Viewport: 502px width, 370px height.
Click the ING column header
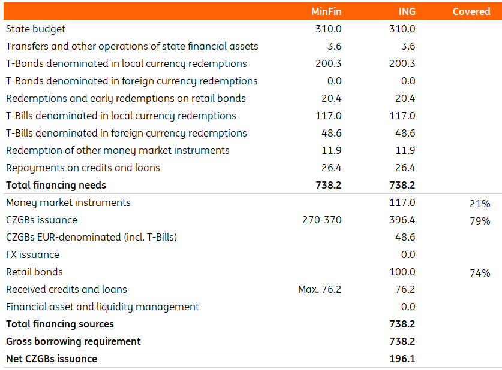407,11
